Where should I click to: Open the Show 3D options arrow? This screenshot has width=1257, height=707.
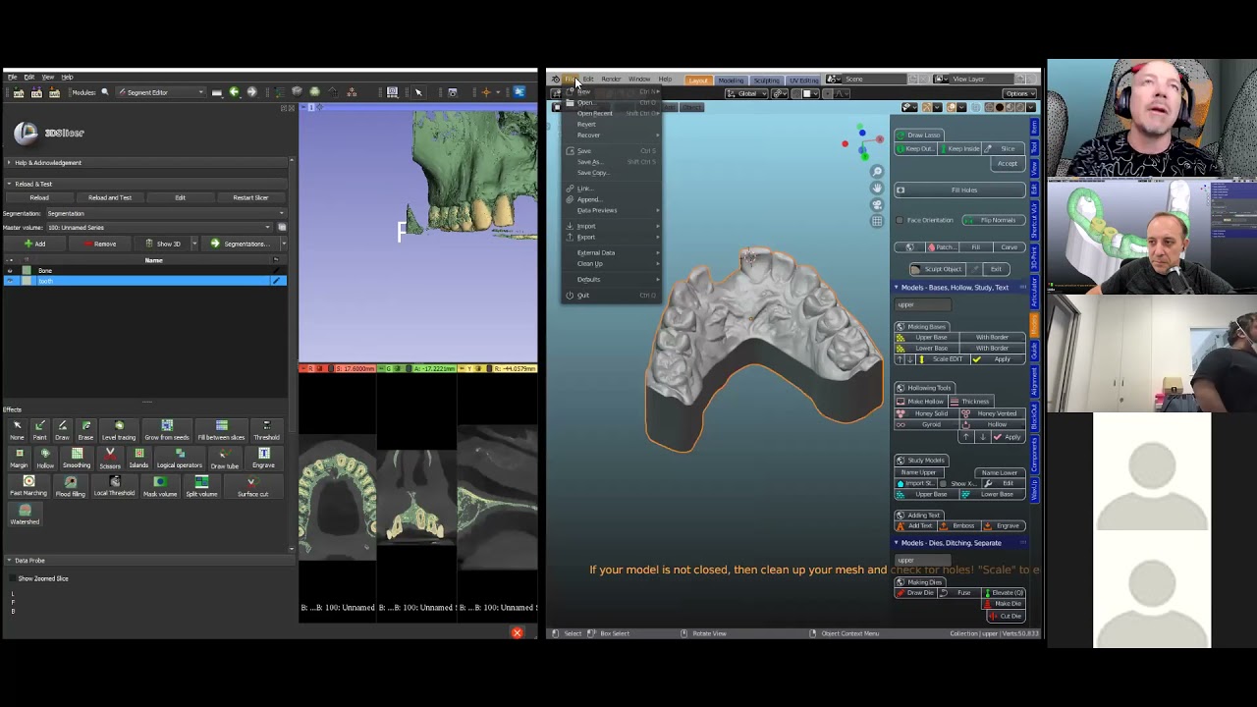[193, 244]
